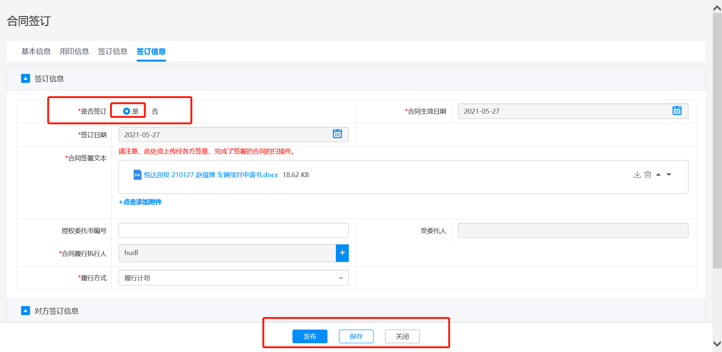722x352 pixels.
Task: Open calendar picker for 合同生效日期
Action: tap(677, 111)
